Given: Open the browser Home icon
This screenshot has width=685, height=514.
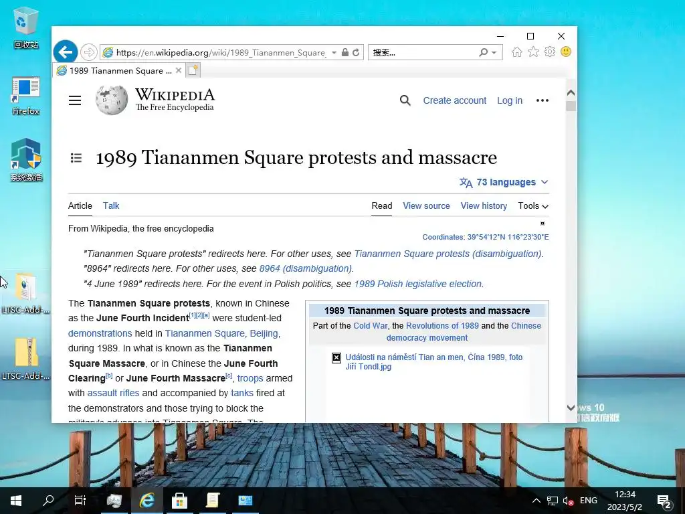Looking at the screenshot, I should (517, 52).
